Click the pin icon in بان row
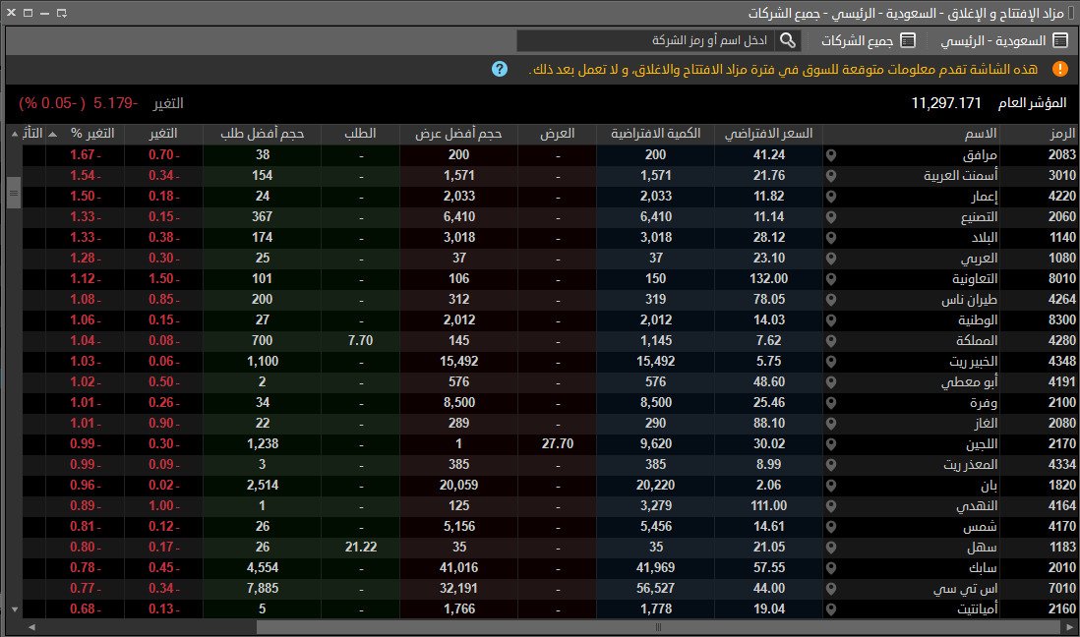The height and width of the screenshot is (637, 1080). (x=831, y=486)
